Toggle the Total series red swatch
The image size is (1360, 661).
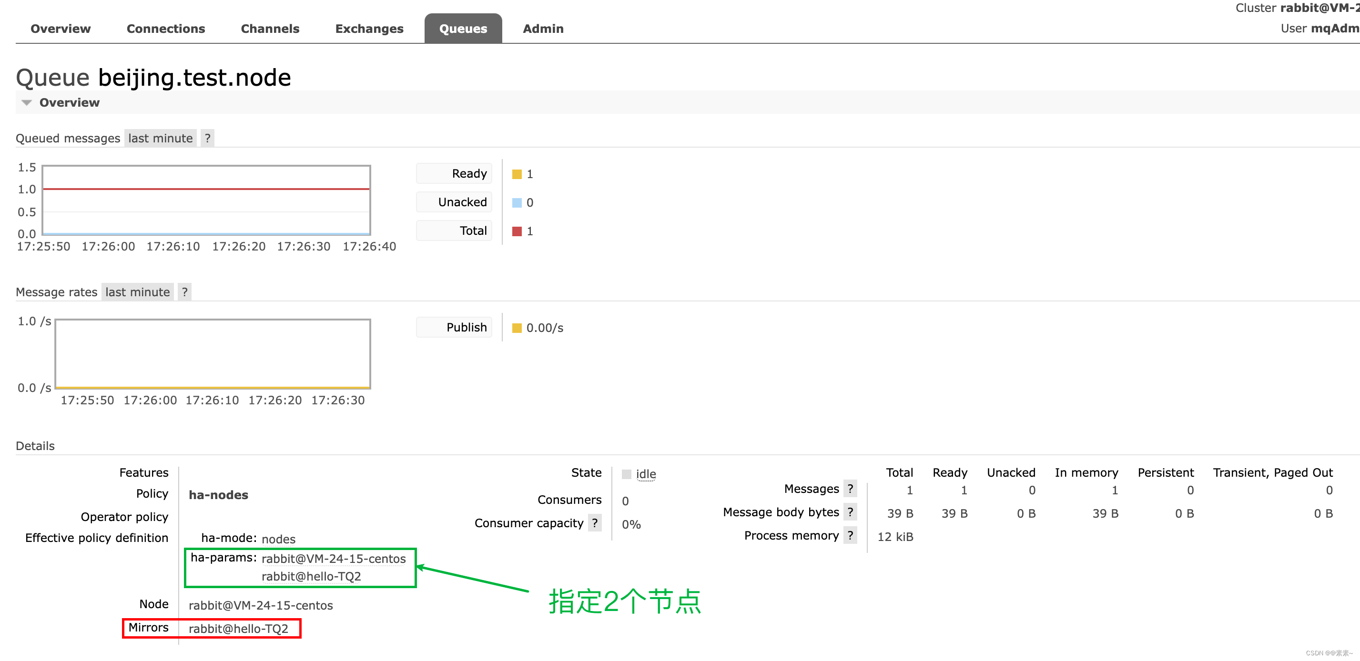click(517, 231)
